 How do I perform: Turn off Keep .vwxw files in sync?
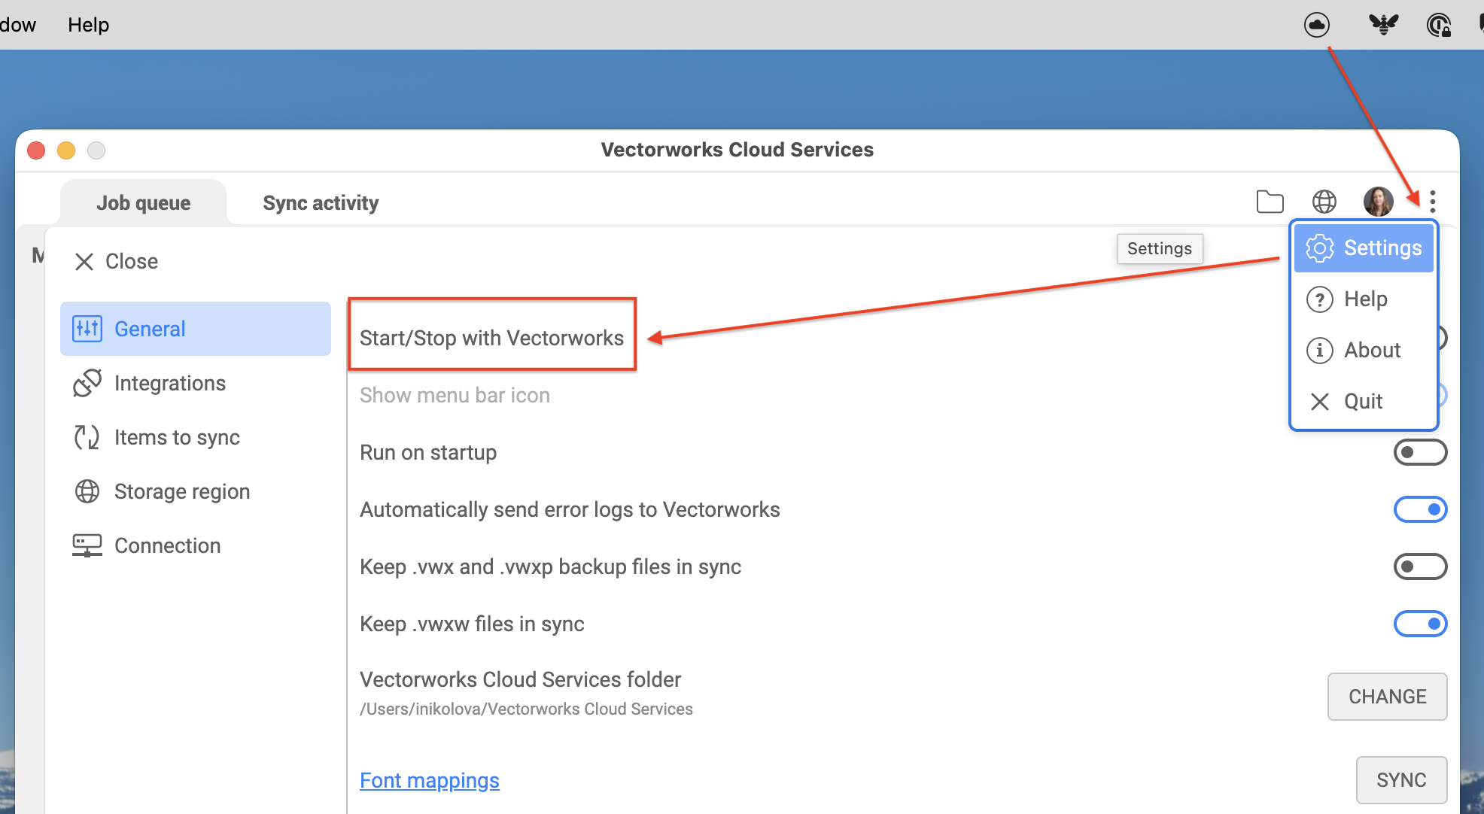pyautogui.click(x=1420, y=624)
